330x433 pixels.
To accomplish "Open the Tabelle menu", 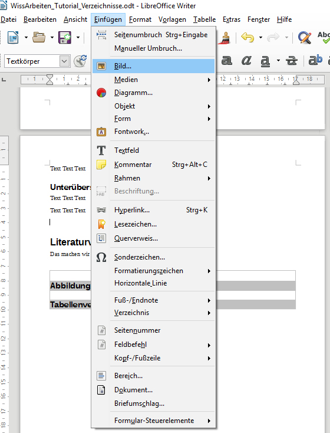I will click(204, 19).
